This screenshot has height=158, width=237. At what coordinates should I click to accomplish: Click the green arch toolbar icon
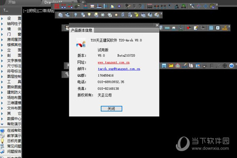(x=184, y=6)
